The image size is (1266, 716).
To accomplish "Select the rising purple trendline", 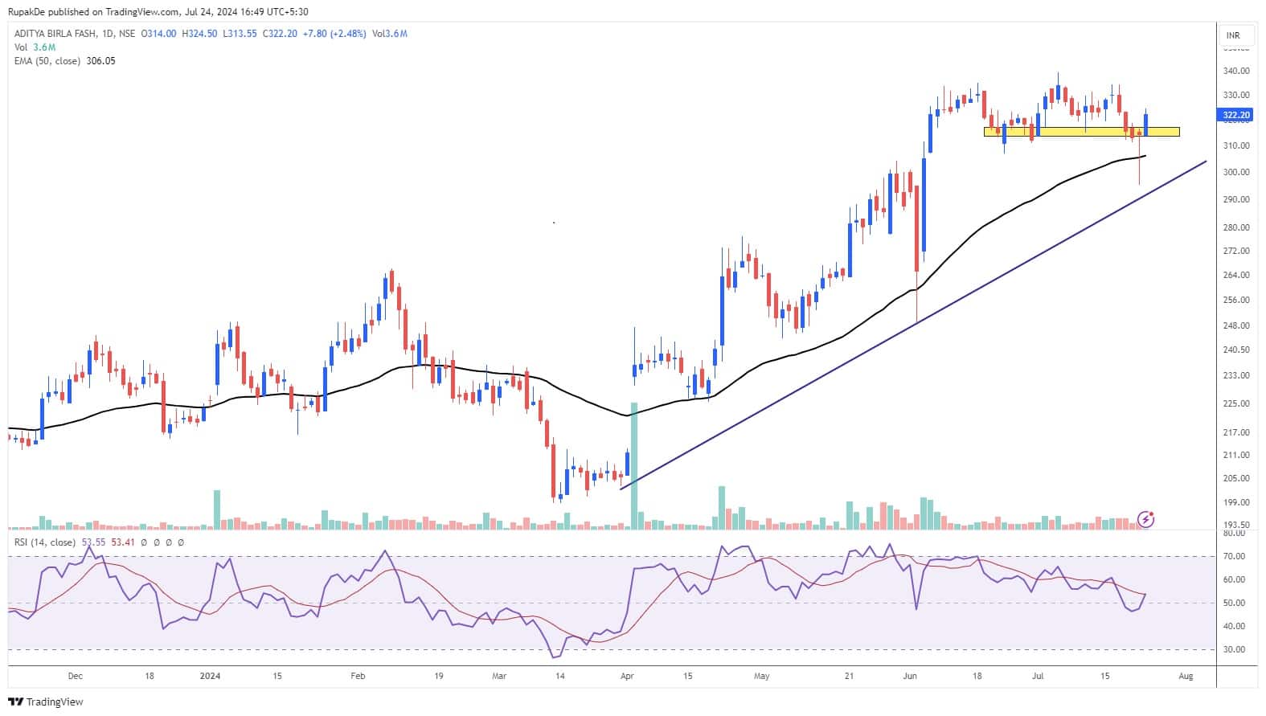I will point(913,325).
